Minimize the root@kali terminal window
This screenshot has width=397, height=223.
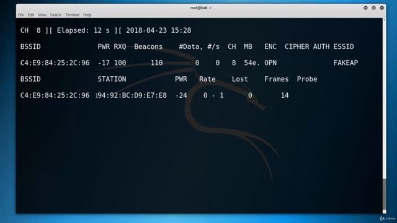click(x=365, y=8)
